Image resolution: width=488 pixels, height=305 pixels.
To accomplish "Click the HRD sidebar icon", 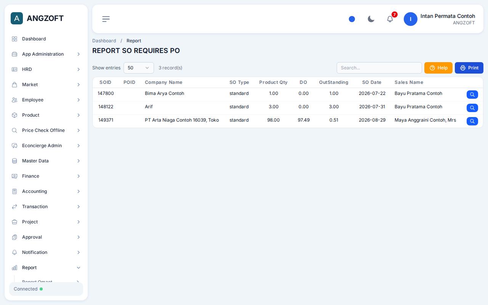I will pos(14,69).
